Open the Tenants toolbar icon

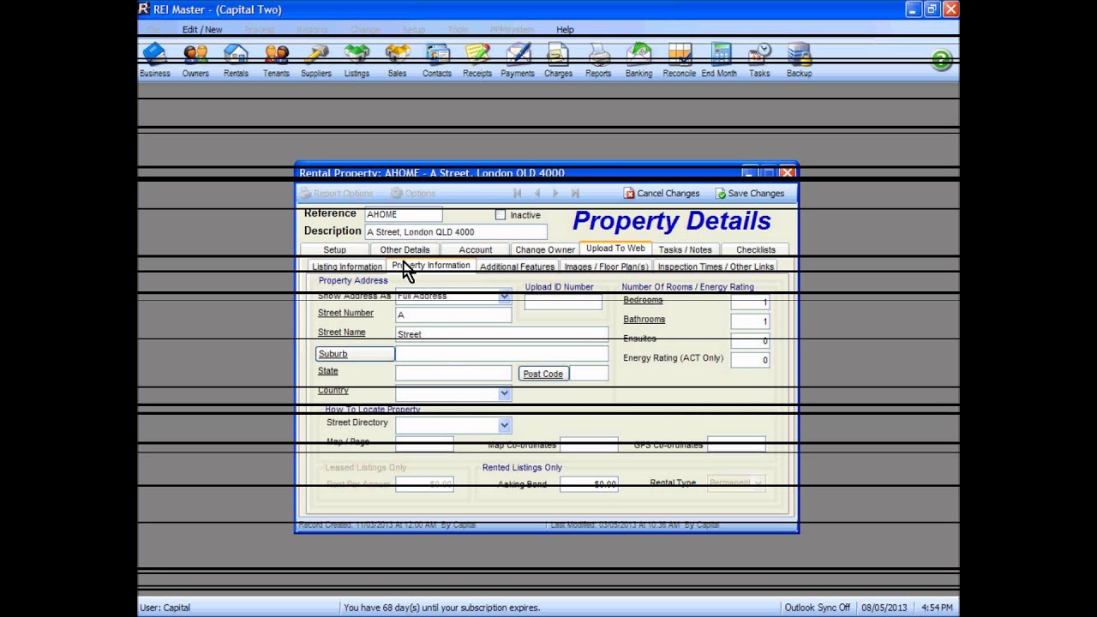(x=276, y=61)
